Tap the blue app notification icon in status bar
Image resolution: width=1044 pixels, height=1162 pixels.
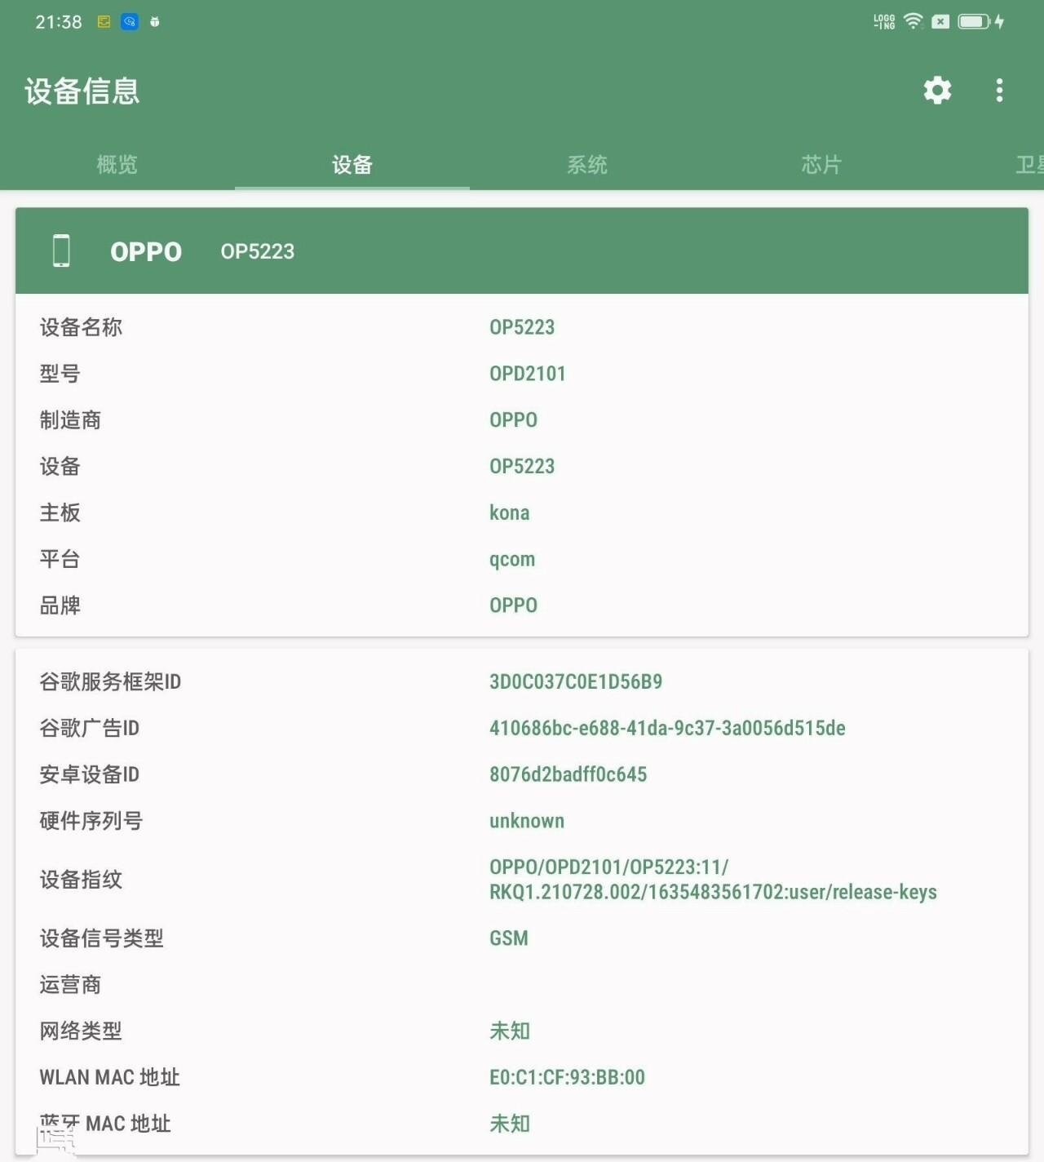coord(130,22)
